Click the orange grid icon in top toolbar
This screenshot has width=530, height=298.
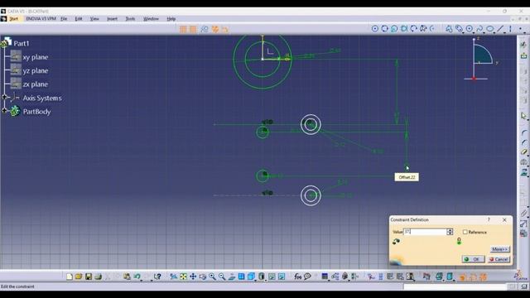point(183,30)
